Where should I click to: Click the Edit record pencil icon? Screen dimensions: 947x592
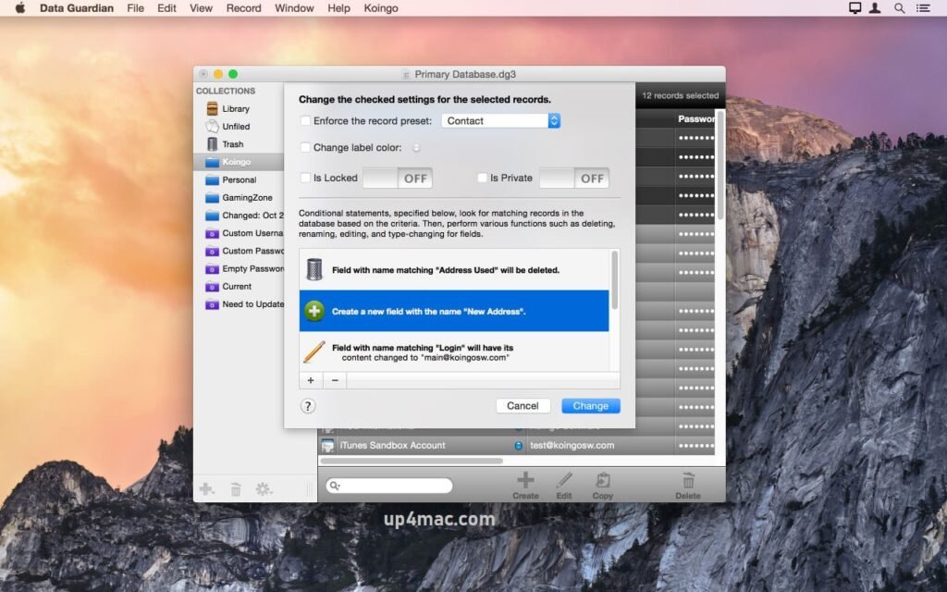(564, 480)
